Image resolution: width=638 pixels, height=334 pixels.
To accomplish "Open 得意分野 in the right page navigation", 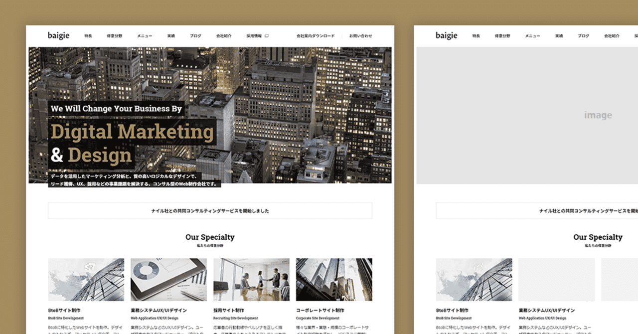I will tap(502, 36).
